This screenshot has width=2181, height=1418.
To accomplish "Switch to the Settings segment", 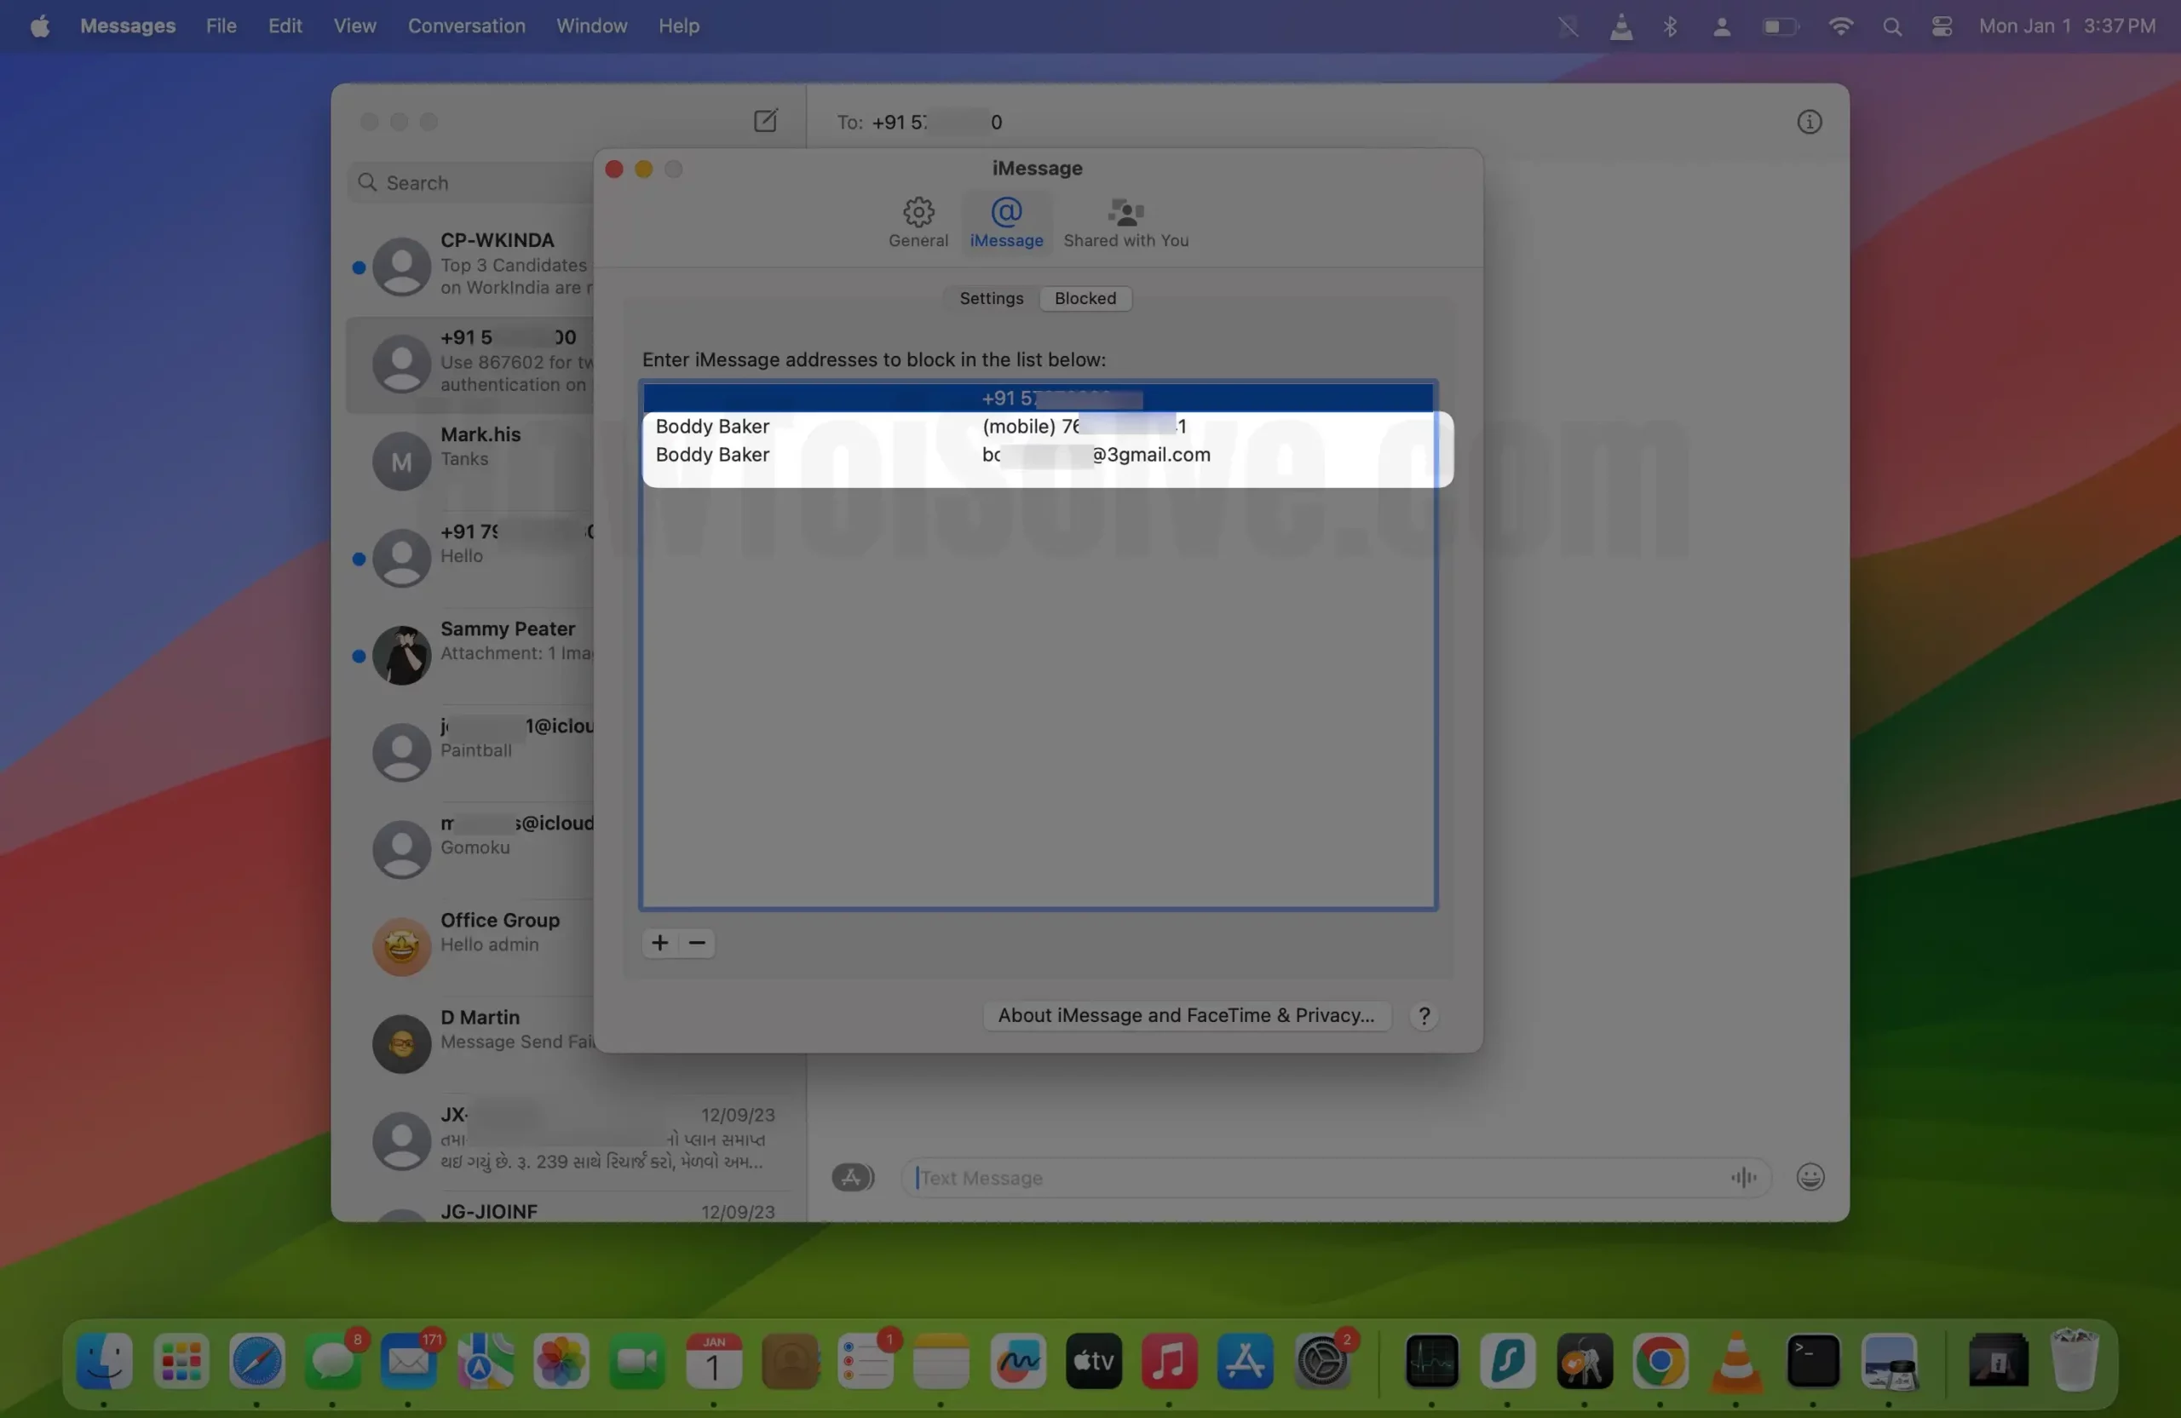I will [x=991, y=299].
